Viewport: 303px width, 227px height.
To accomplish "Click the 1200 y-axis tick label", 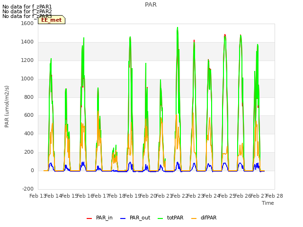I will click(27, 61).
